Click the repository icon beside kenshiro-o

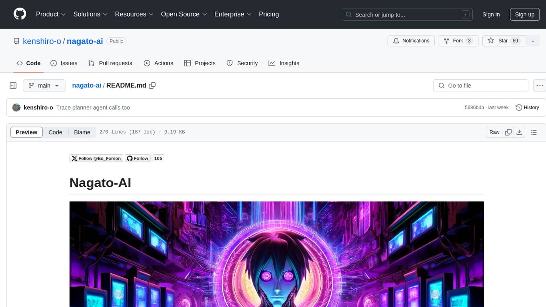(16, 41)
